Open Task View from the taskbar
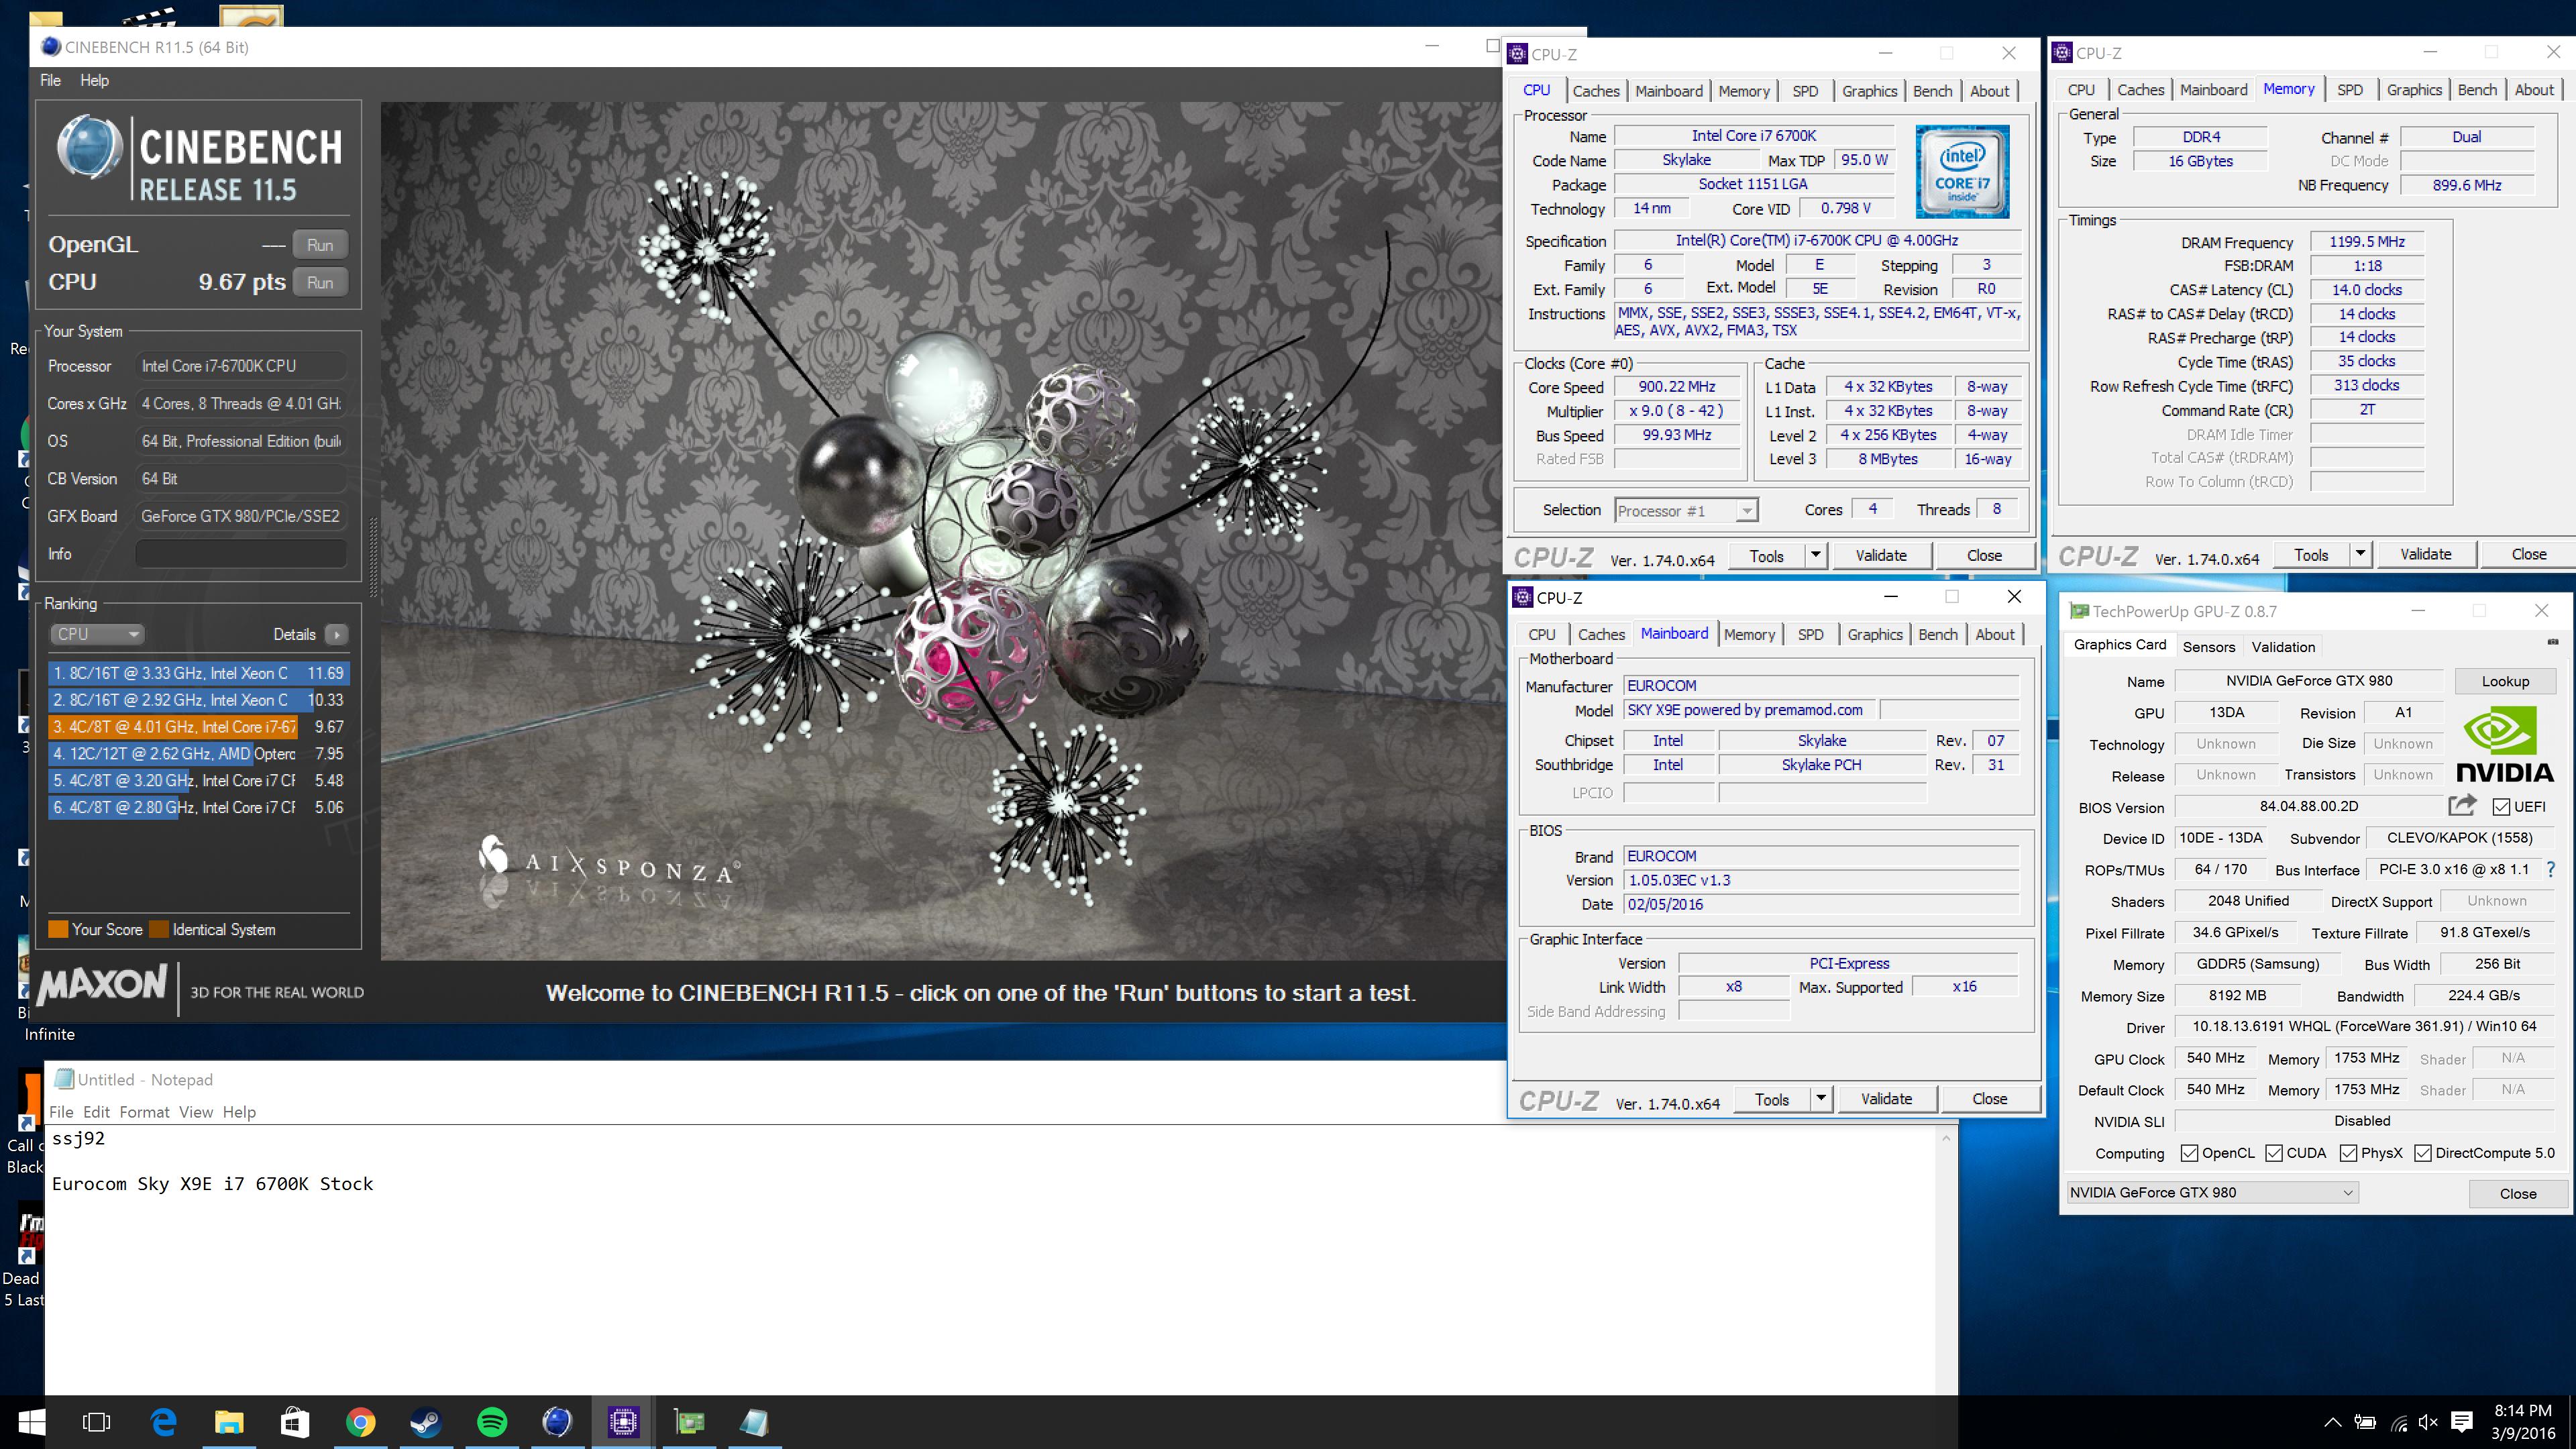 [97, 1422]
